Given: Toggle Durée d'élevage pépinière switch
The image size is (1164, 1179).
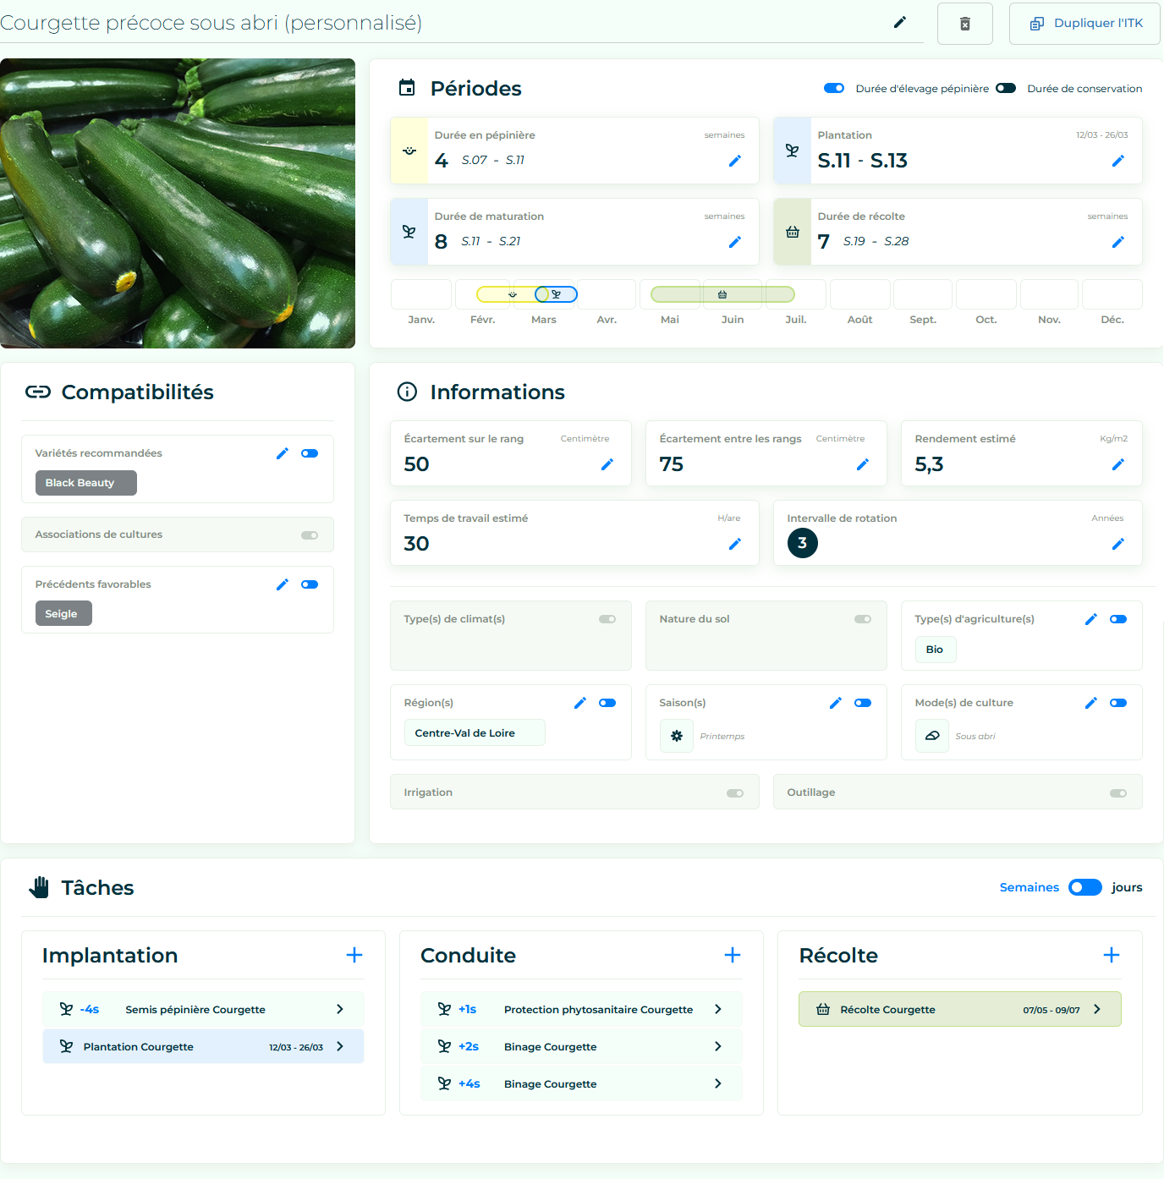Looking at the screenshot, I should (x=834, y=88).
